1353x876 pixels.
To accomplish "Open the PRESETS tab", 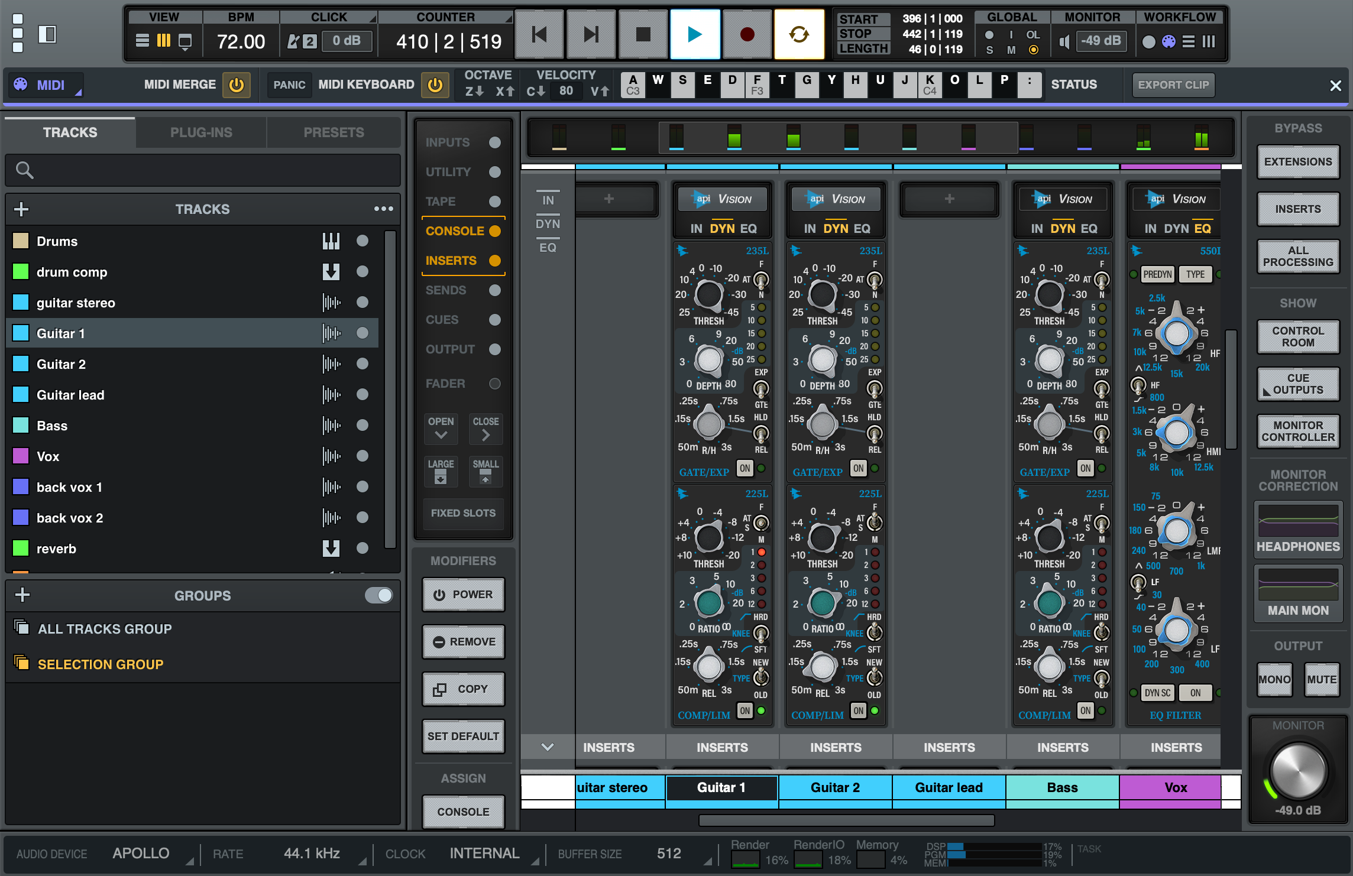I will point(334,132).
